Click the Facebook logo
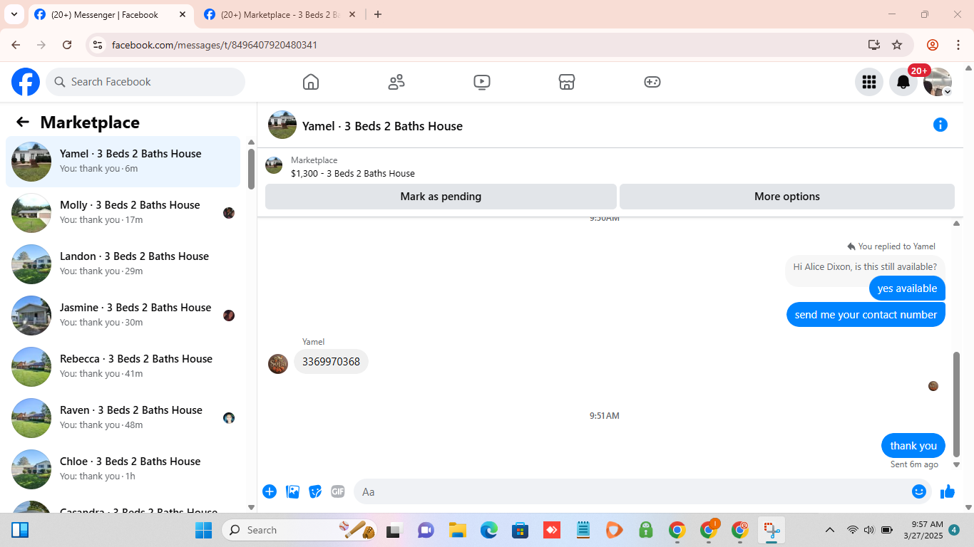 [x=26, y=82]
